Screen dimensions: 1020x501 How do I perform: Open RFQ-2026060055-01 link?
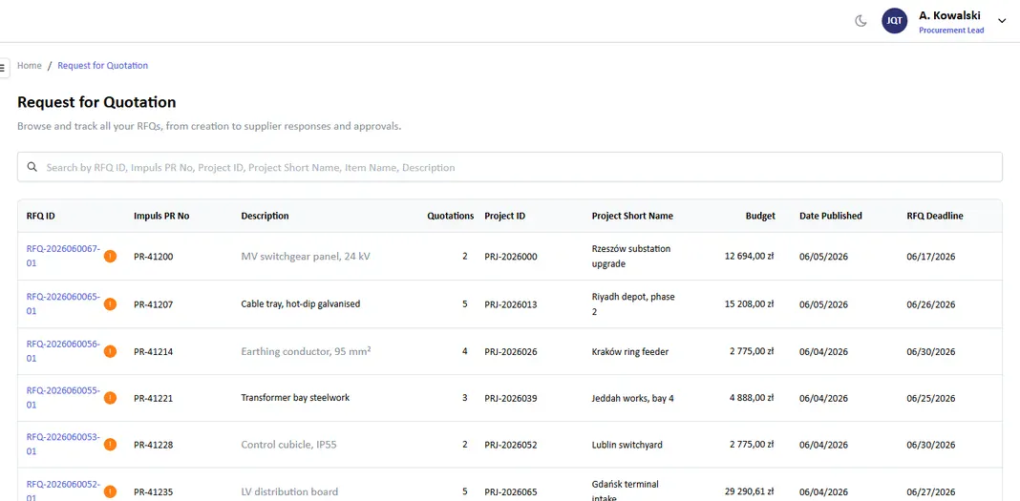[x=63, y=398]
